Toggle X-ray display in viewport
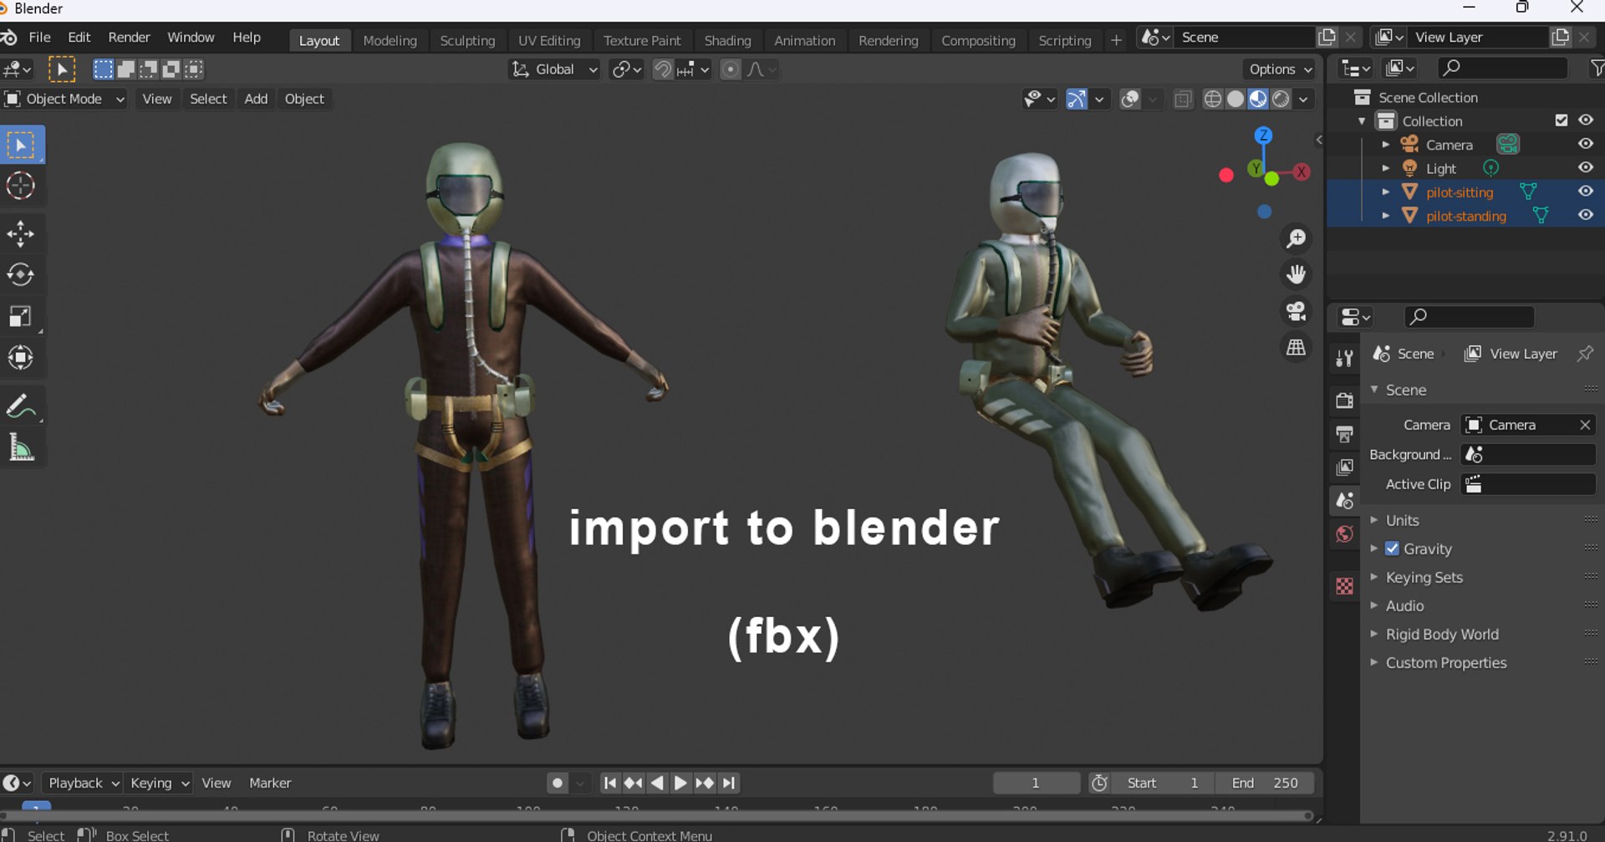The width and height of the screenshot is (1605, 842). 1182,100
